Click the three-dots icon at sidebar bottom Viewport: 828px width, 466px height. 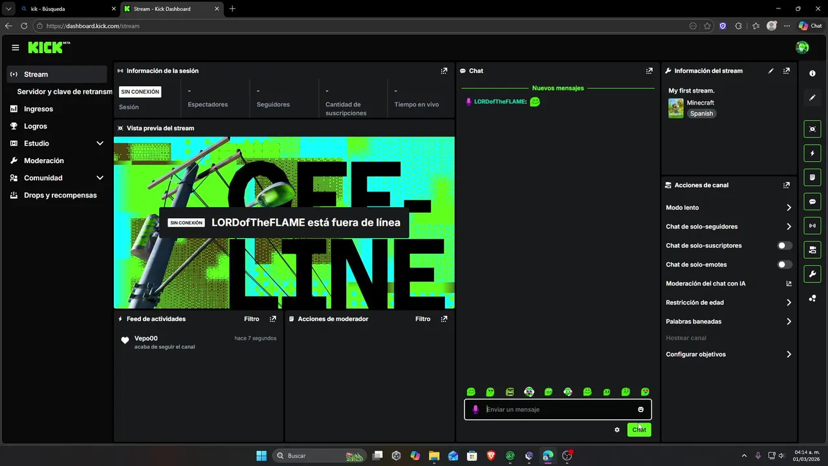click(x=812, y=298)
